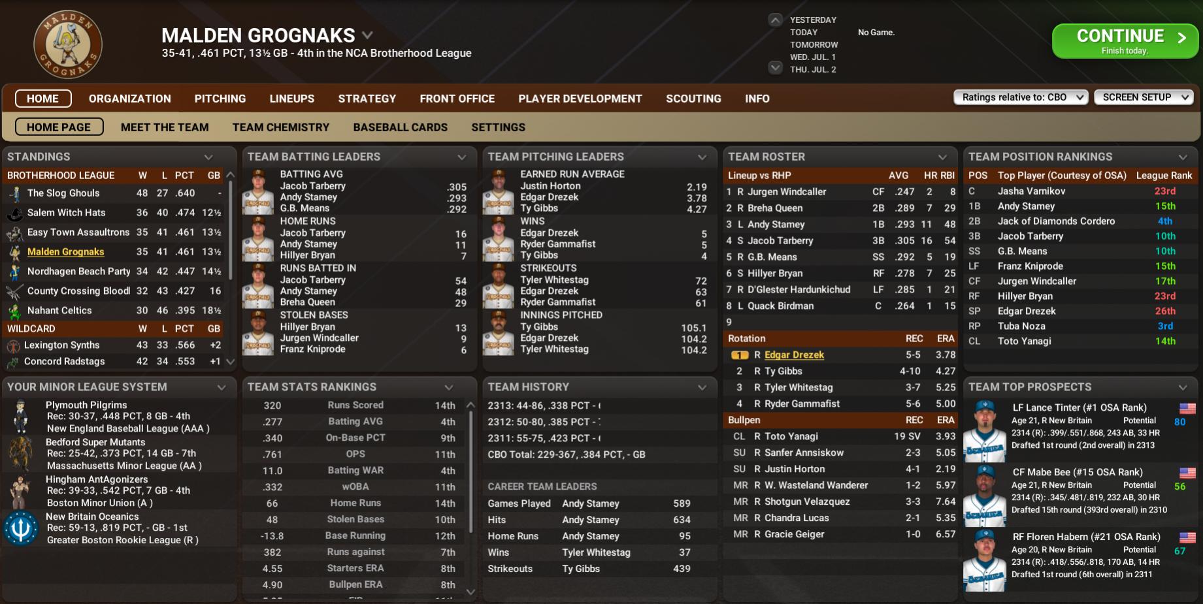
Task: Open the Team Chemistry tab
Action: (x=281, y=127)
